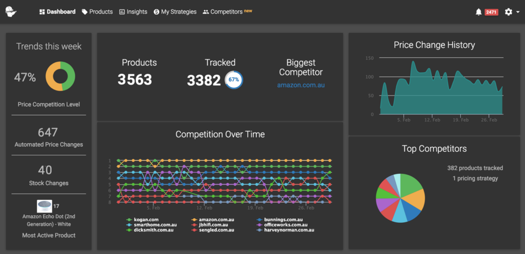Hide the bunnings.com.au line via legend
The height and width of the screenshot is (254, 525).
(281, 220)
